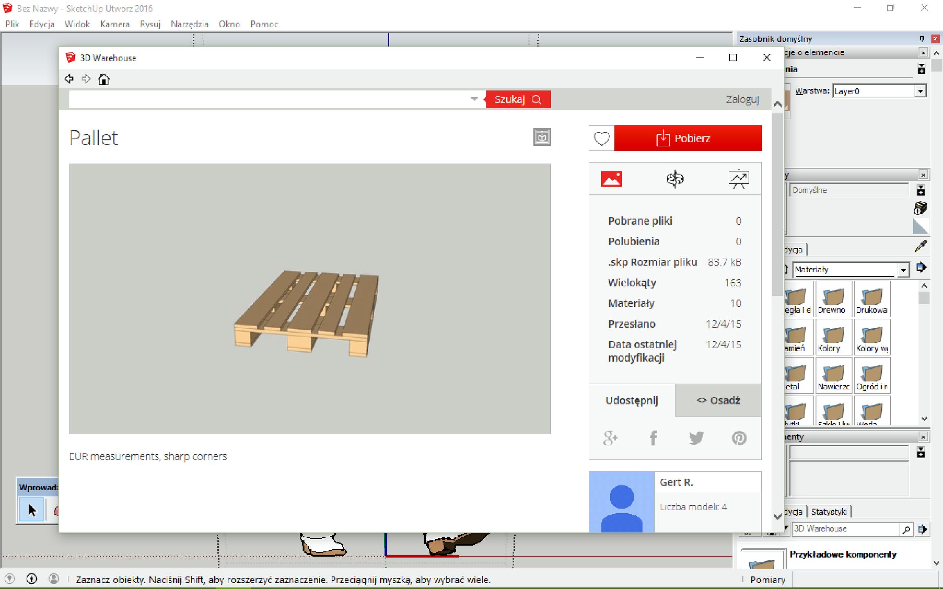Go to the 3D Warehouse home page
Screen dimensions: 943x589
coord(104,79)
